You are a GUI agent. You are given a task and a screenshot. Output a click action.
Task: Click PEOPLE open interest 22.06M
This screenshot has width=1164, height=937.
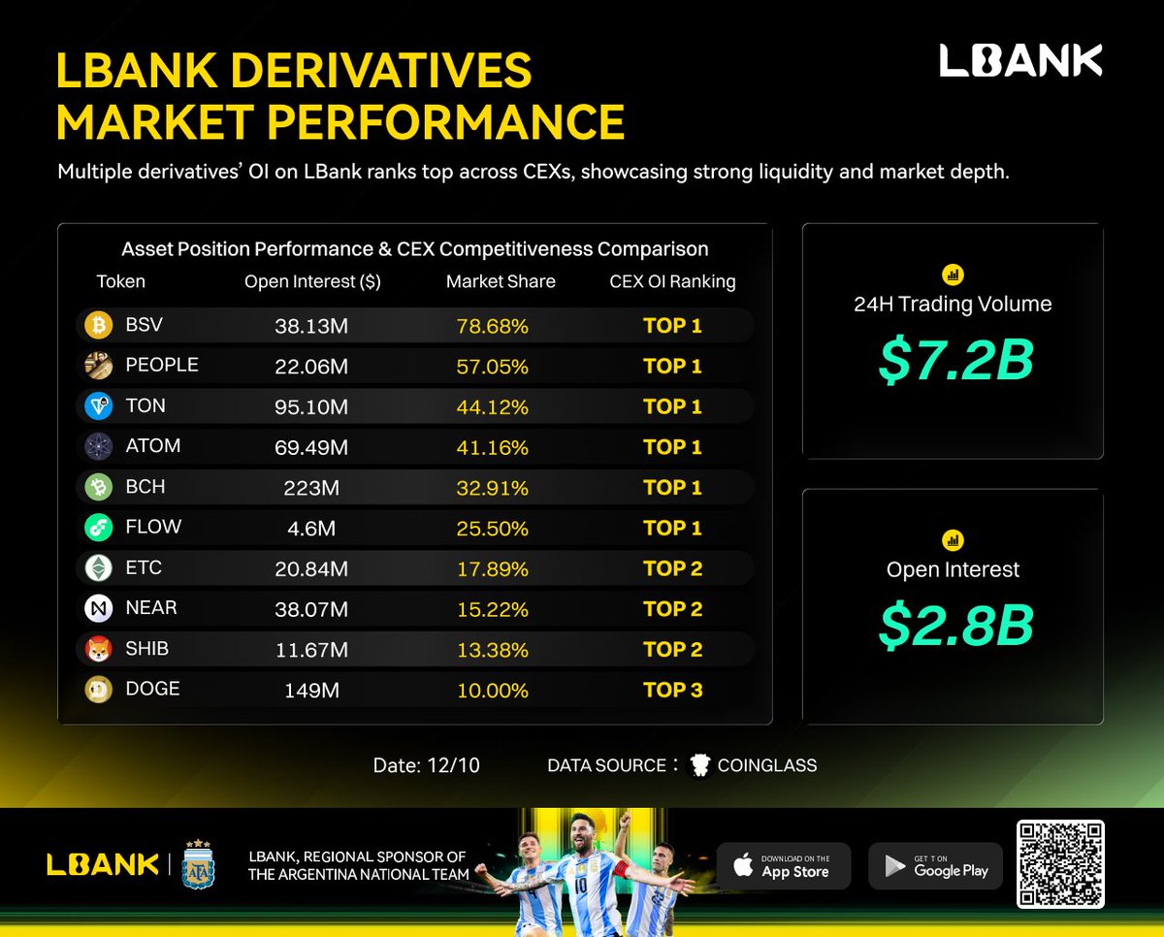(311, 367)
